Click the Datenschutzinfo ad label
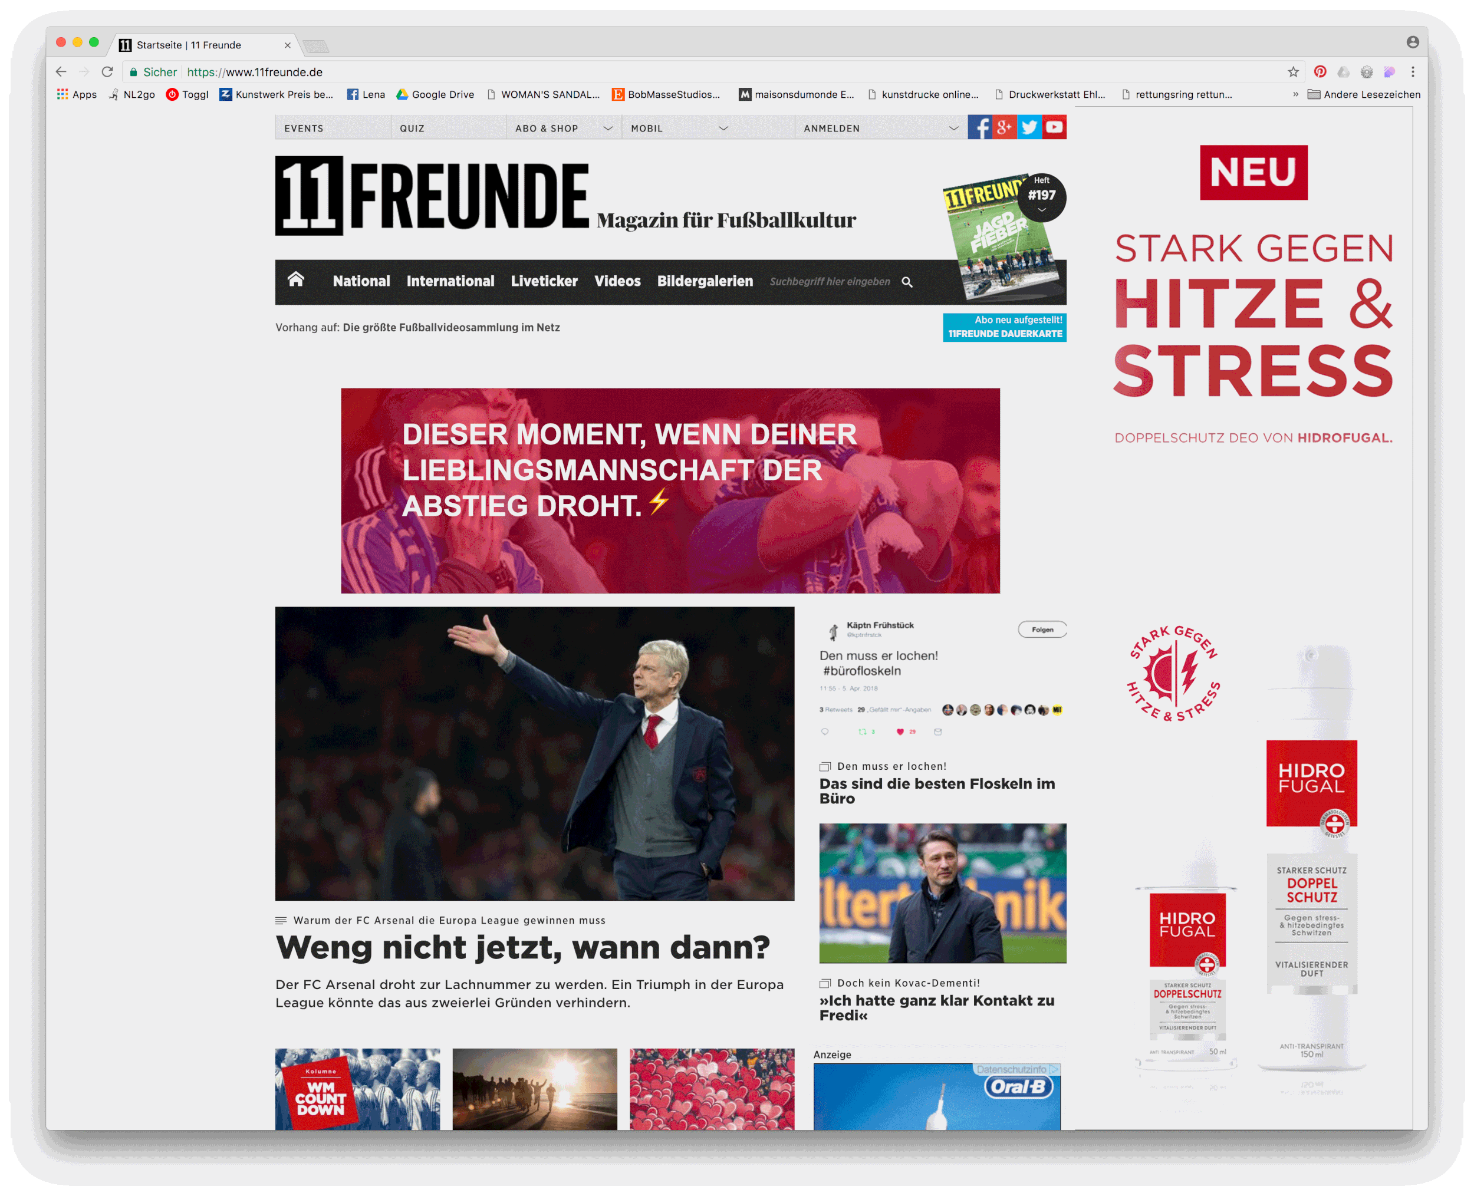Image resolution: width=1474 pixels, height=1196 pixels. (x=1018, y=1069)
